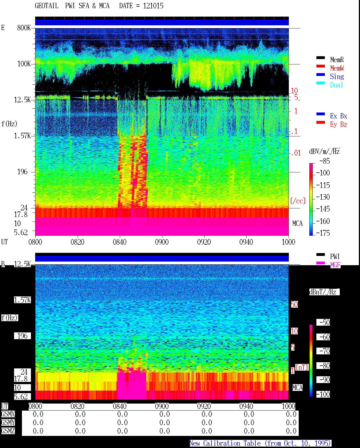Click the 1.57K label on the B panel
The height and width of the screenshot is (448, 360).
coord(22,300)
